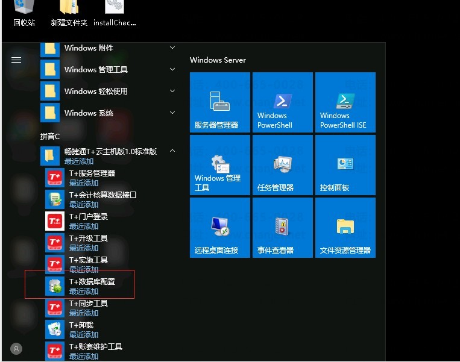Image resolution: width=460 pixels, height=362 pixels.
Task: Open the 控制面板 tile
Action: 345,165
